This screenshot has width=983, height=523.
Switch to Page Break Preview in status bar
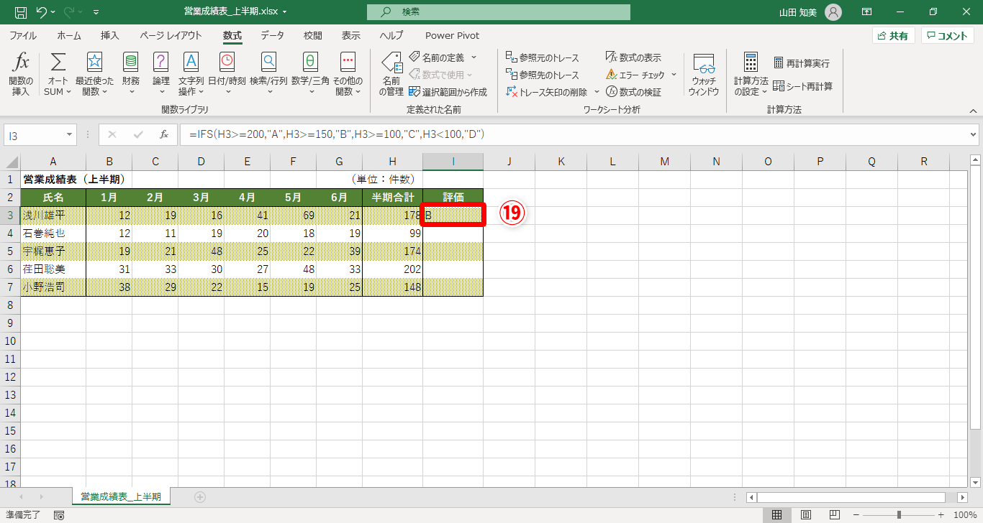pyautogui.click(x=835, y=515)
